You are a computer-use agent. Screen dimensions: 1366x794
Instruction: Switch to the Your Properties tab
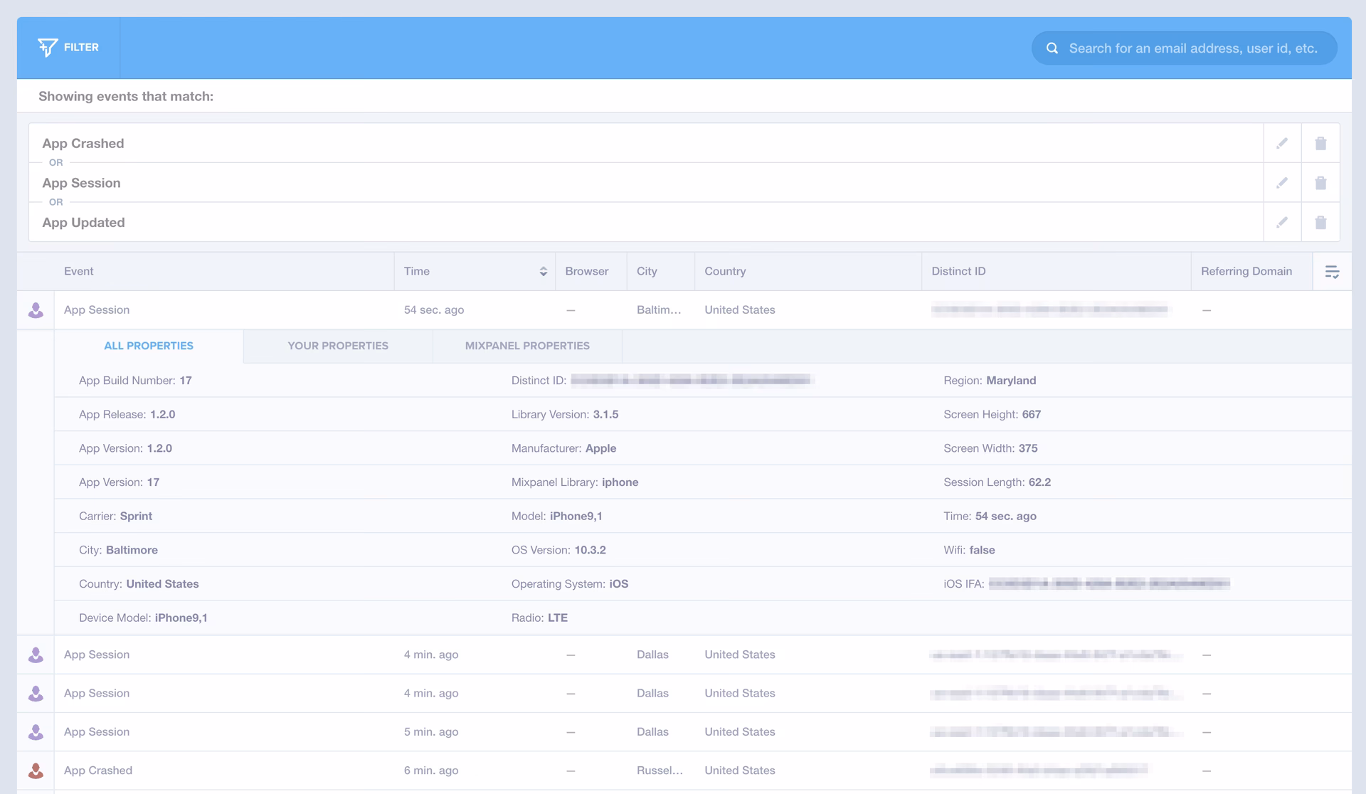(338, 346)
